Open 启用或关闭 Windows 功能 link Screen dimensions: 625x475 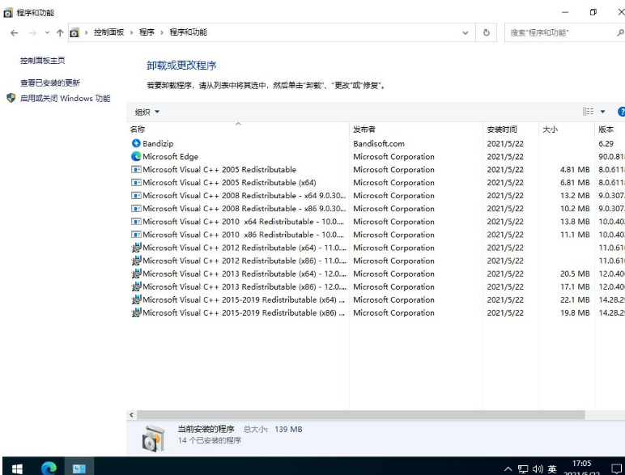click(x=65, y=98)
